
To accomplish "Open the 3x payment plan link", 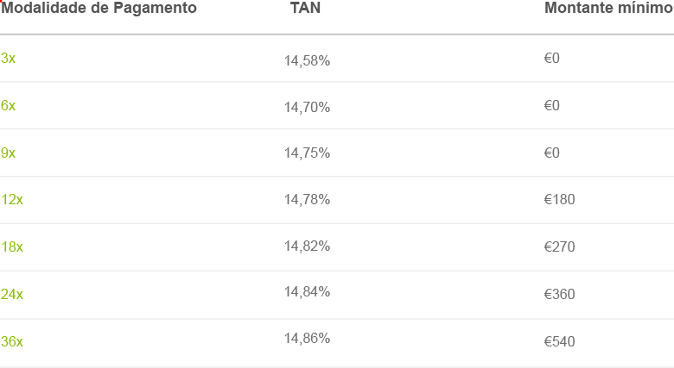I will 8,59.
